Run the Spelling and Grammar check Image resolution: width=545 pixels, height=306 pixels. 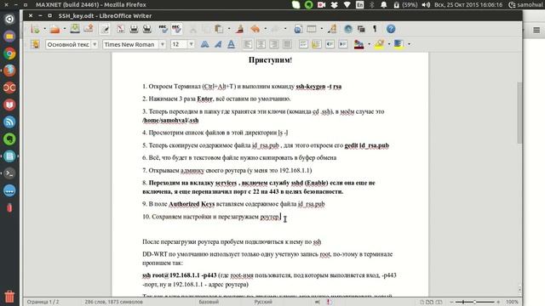click(x=163, y=29)
